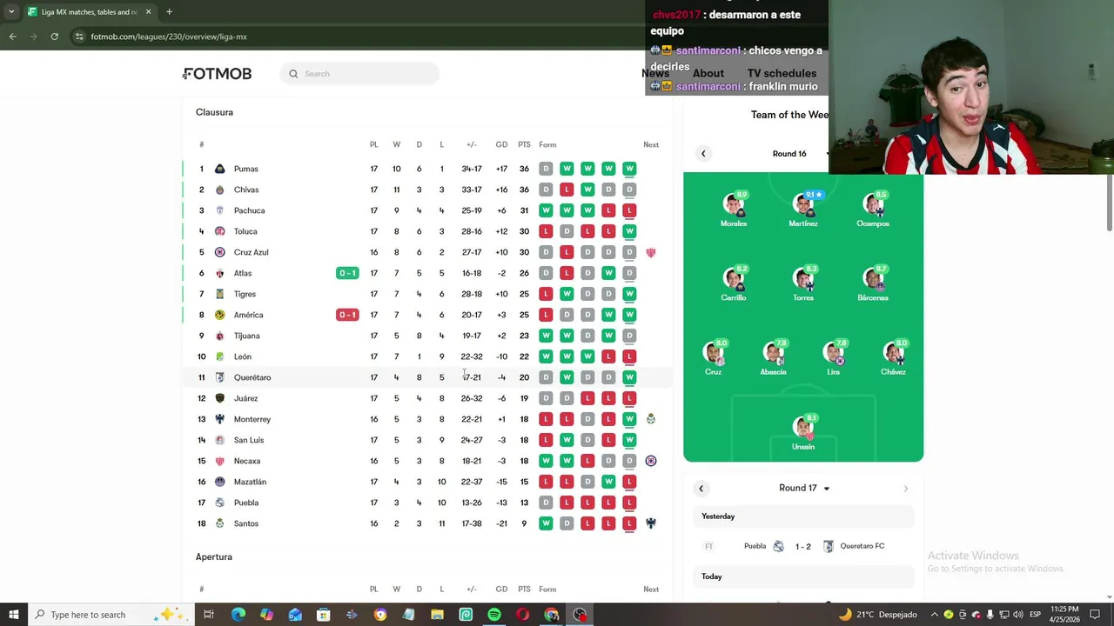Click the taskbar search box

tap(110, 615)
